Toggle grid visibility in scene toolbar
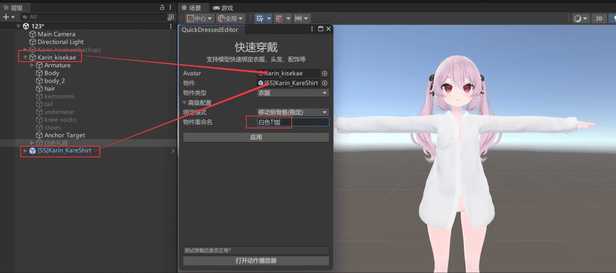 click(259, 19)
